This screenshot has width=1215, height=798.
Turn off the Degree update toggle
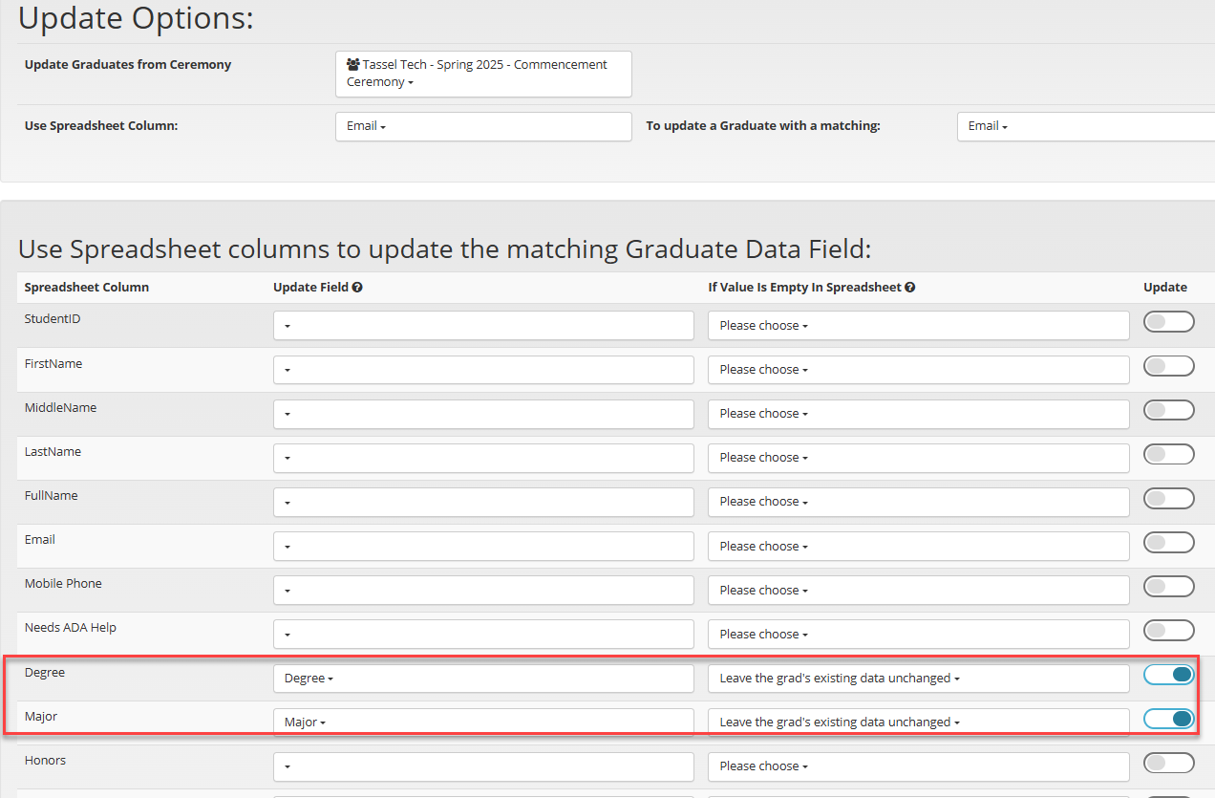coord(1168,675)
